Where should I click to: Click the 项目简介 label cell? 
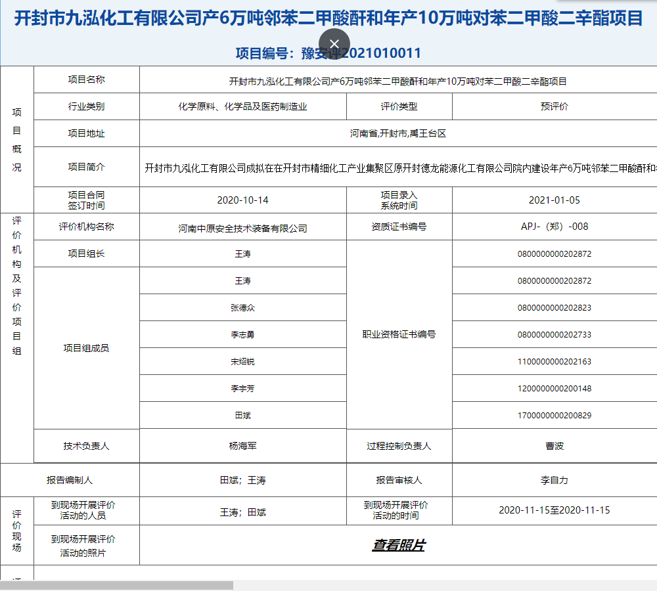pos(86,167)
